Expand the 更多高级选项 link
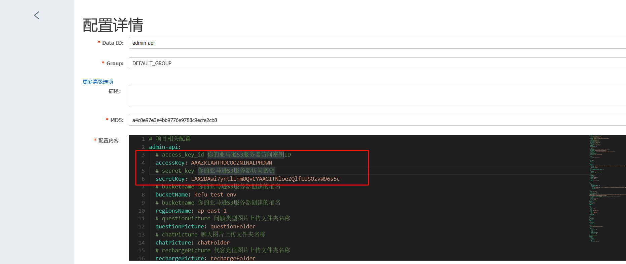This screenshot has width=626, height=264. click(x=98, y=82)
